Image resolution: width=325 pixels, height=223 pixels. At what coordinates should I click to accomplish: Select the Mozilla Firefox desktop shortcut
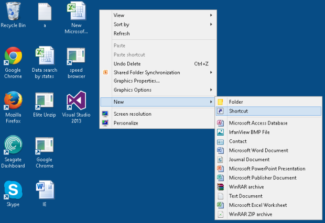pos(13,101)
